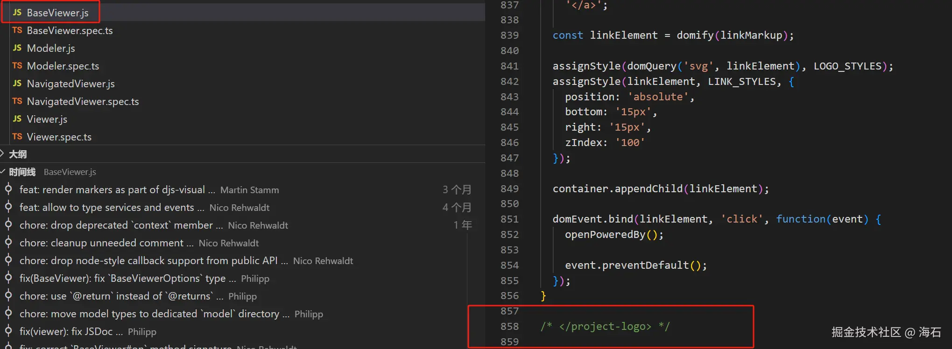Click the JS icon next to NavigatedViewer.js
952x349 pixels.
click(x=17, y=84)
